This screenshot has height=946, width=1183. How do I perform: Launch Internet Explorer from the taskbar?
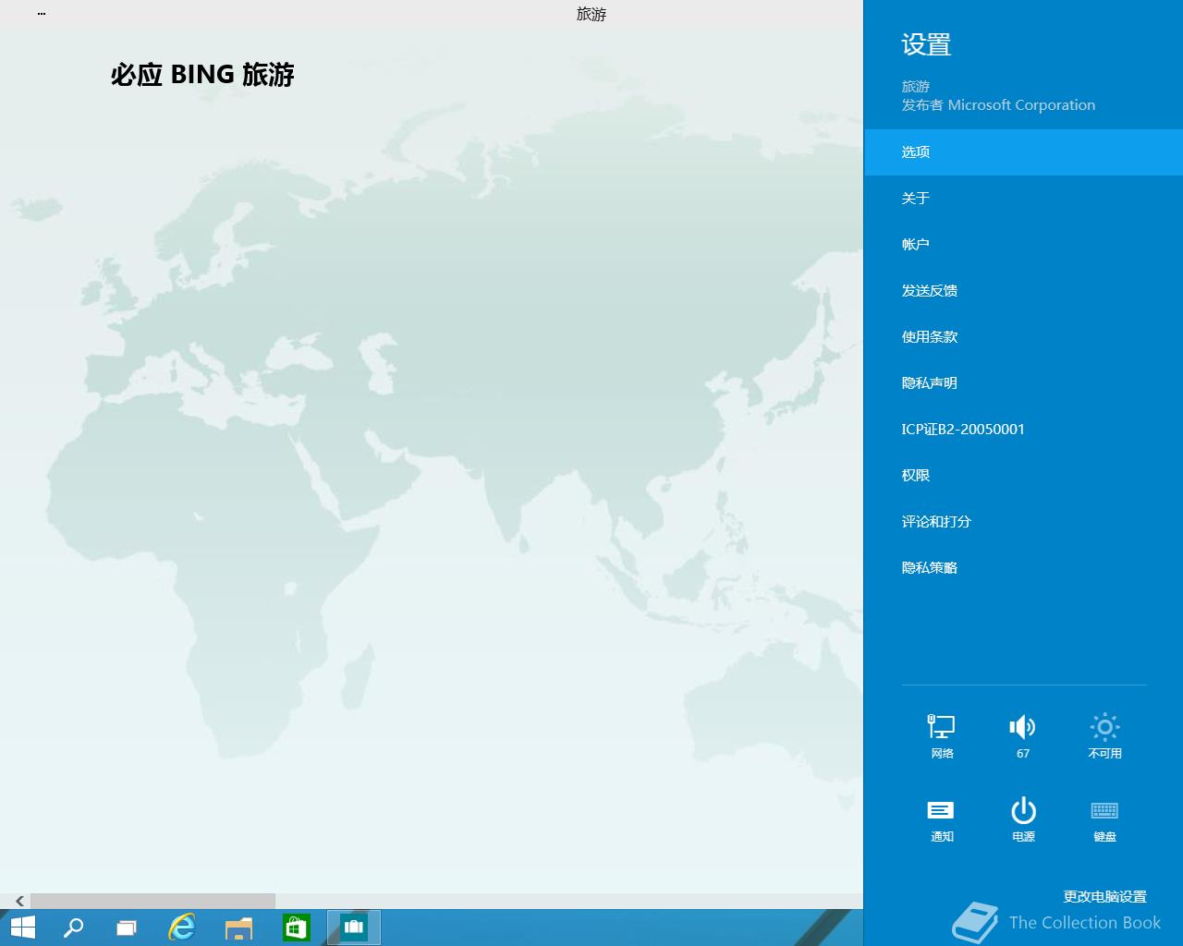click(182, 928)
